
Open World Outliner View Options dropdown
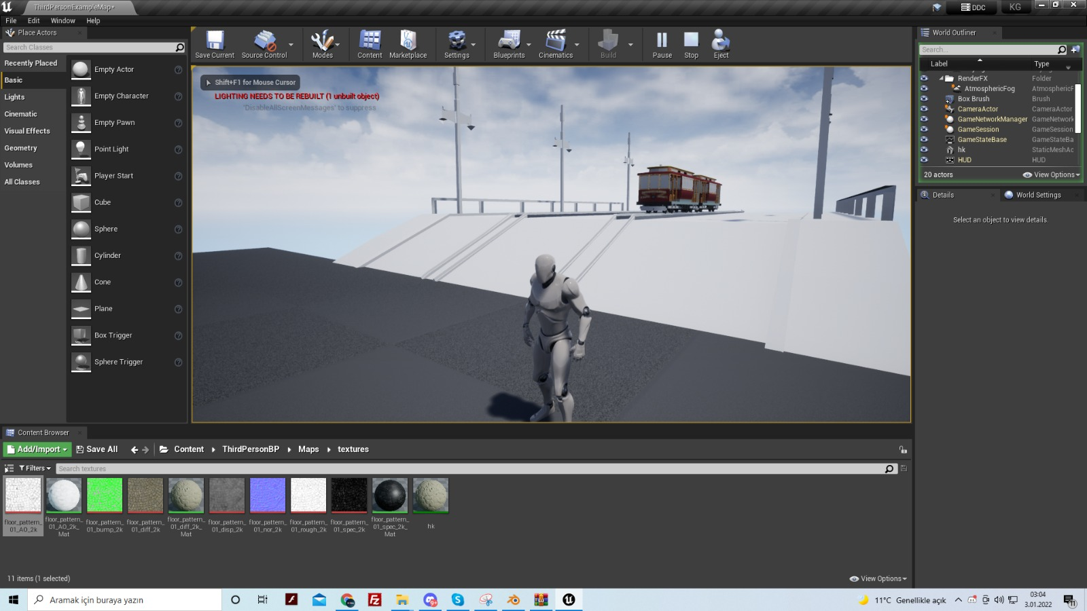(x=1051, y=174)
